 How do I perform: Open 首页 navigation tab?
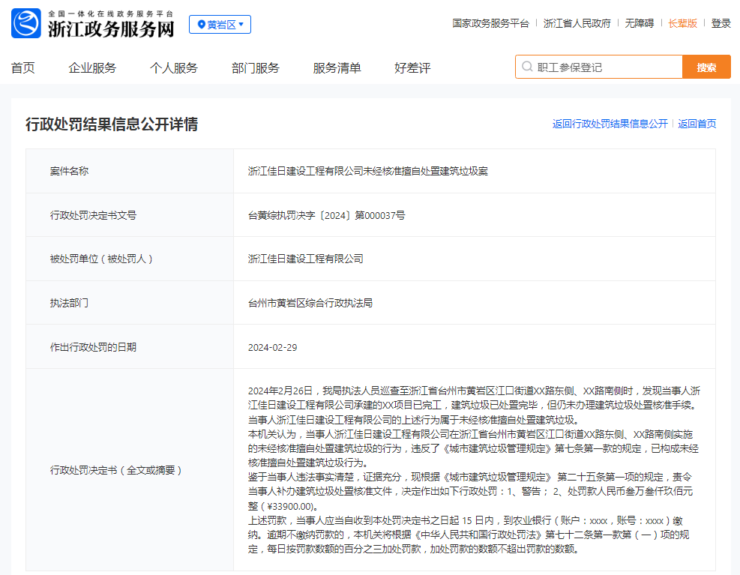pos(23,68)
